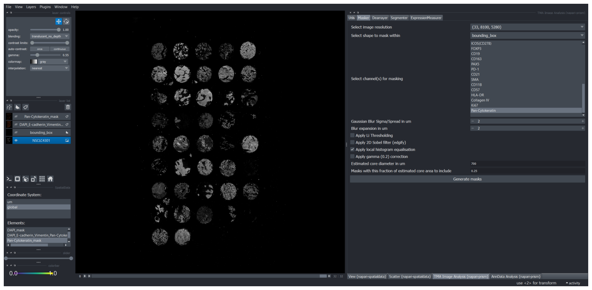
Task: Toggle grid mode
Action: pyautogui.click(x=42, y=179)
